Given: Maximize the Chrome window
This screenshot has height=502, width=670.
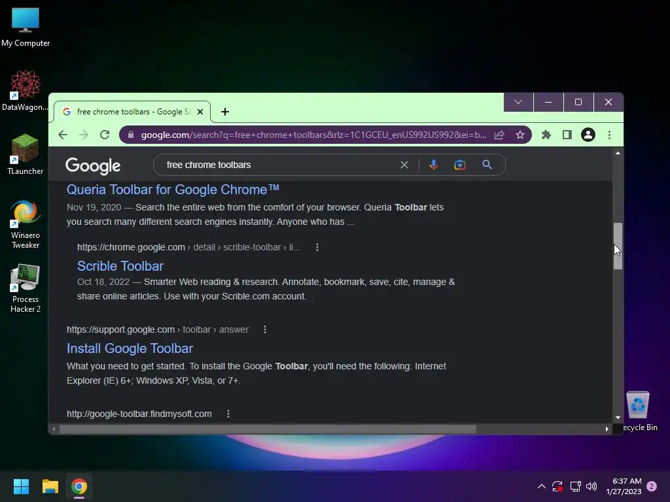Looking at the screenshot, I should [x=578, y=102].
